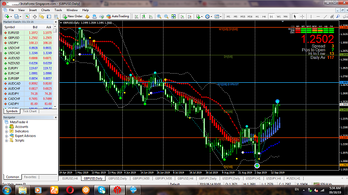
Task: Click the Zoom In magnifier icon
Action: (159, 17)
